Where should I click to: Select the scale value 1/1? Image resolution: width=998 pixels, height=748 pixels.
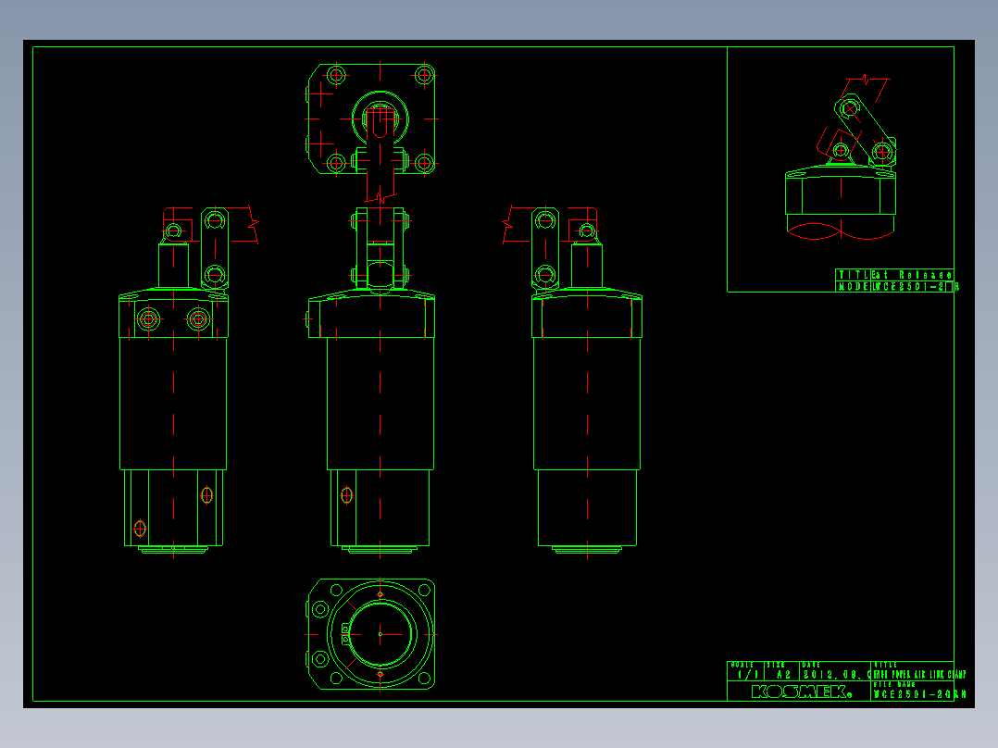tap(748, 675)
